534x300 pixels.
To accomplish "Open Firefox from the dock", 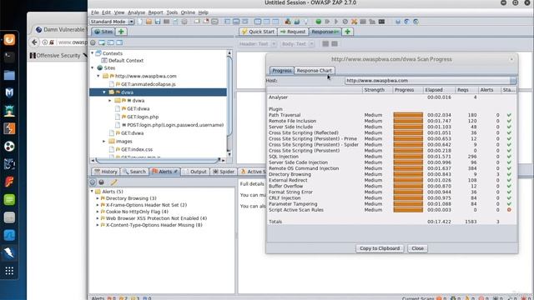I will (9, 40).
